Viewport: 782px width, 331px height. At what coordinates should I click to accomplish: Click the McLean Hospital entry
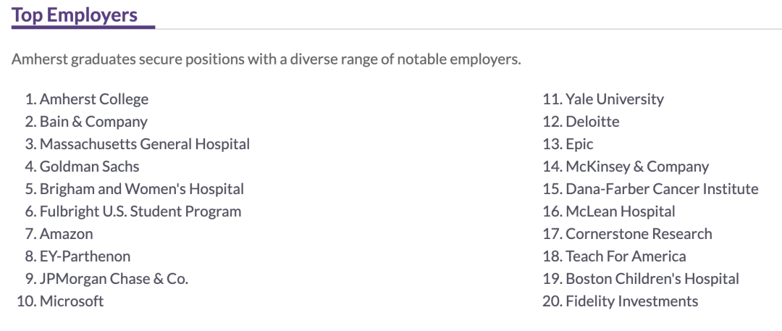[620, 211]
